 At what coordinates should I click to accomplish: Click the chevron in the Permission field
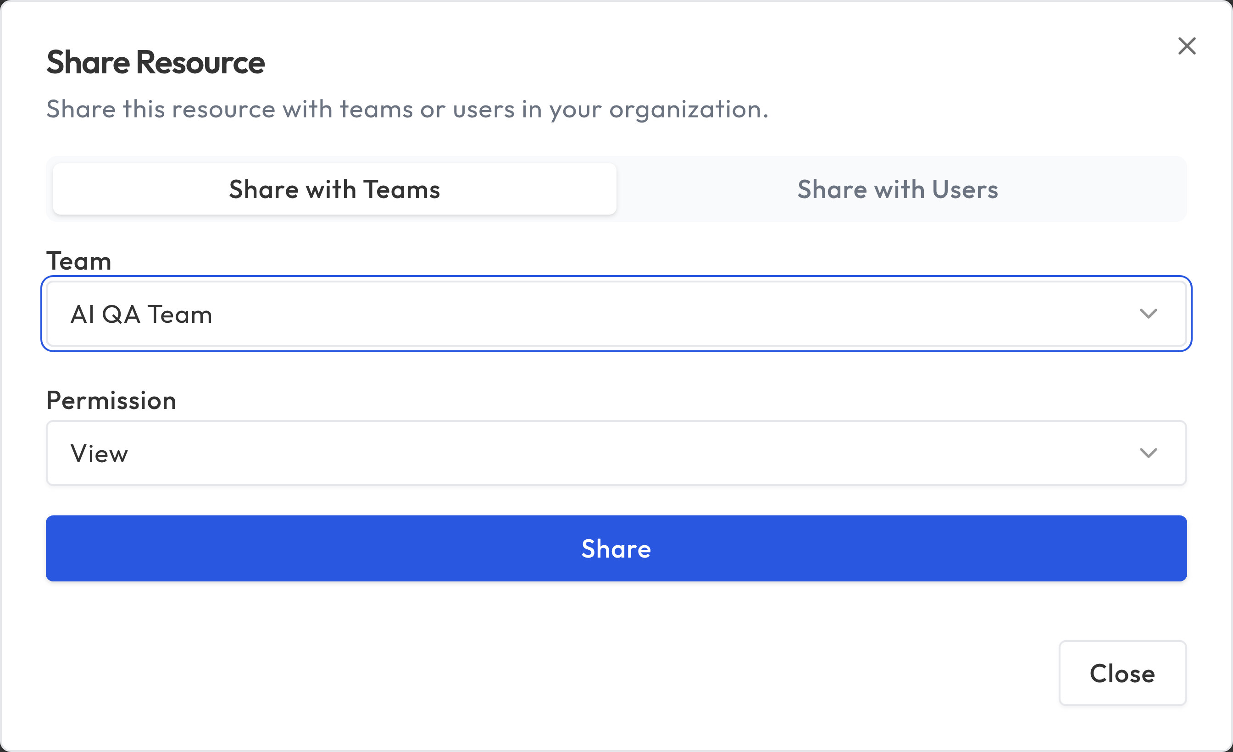coord(1148,453)
